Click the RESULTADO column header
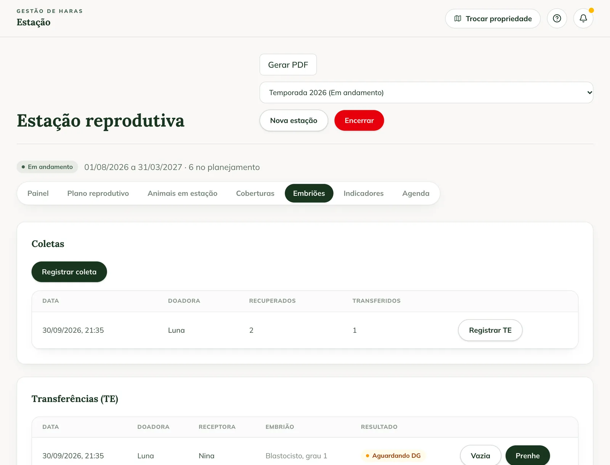This screenshot has width=610, height=465. coord(379,427)
